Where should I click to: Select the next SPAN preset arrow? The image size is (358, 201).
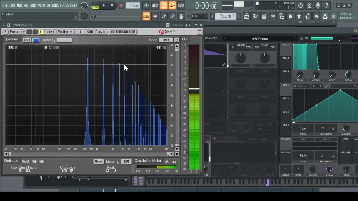click(x=190, y=25)
